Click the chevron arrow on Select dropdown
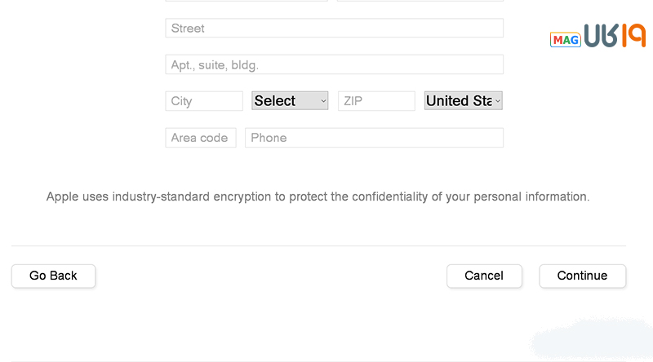 [323, 101]
